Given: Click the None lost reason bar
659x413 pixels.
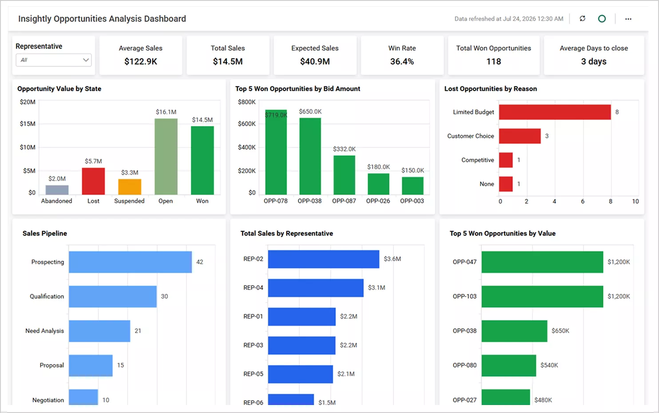Looking at the screenshot, I should [x=506, y=184].
